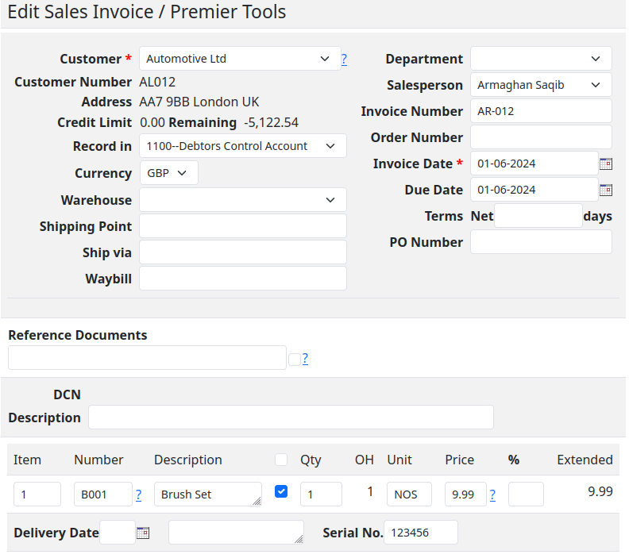Uncheck the Brush Set line checkbox

point(281,491)
